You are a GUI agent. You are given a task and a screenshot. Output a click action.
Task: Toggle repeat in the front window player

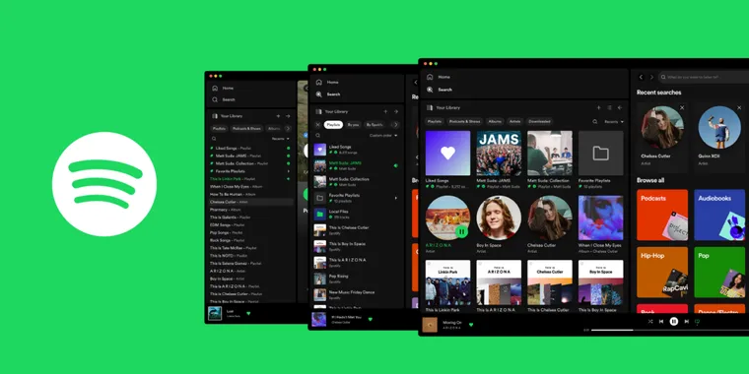697,322
